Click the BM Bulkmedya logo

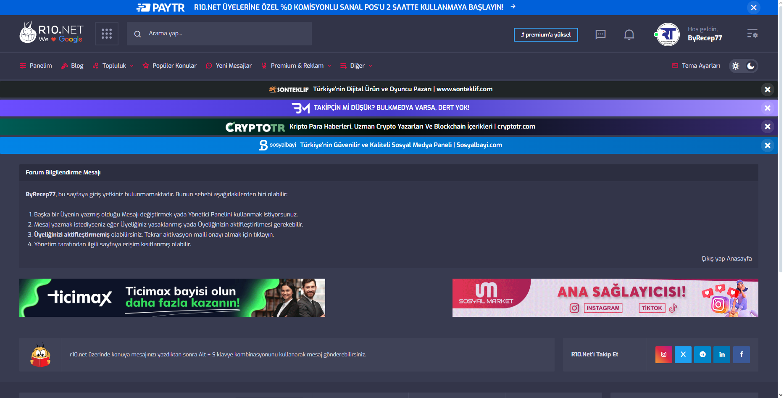point(301,108)
